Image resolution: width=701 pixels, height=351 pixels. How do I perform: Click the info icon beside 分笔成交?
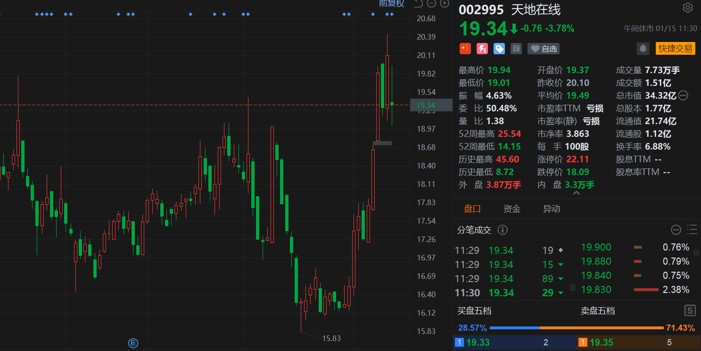503,230
